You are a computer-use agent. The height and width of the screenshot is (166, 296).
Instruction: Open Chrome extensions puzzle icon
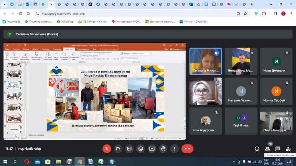point(264,14)
